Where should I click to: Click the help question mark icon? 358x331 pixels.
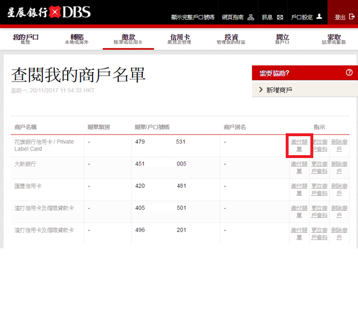tap(349, 73)
